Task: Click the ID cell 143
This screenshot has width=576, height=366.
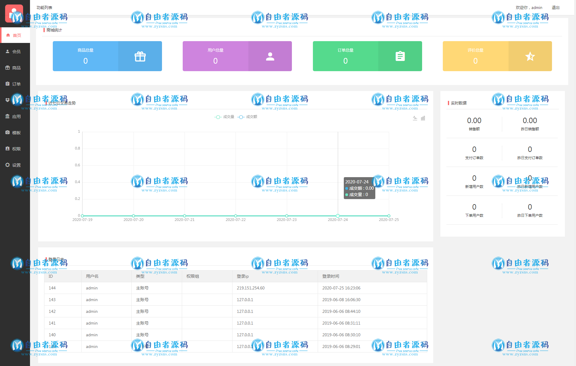Action: 52,300
